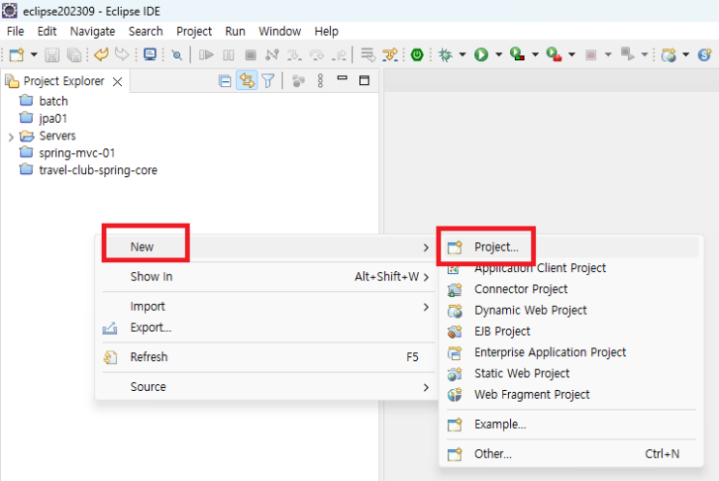Click the grey forward arrow toolbar icon
This screenshot has width=719, height=481.
tap(122, 54)
